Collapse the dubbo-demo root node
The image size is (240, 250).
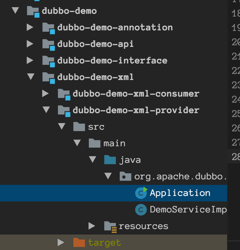click(x=15, y=11)
